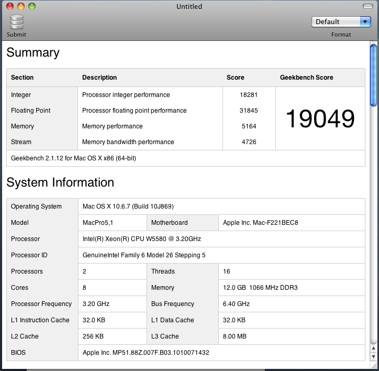This screenshot has height=371, width=379.
Task: Click the 12.0 GB 1066 MHz DDR3 value
Action: pyautogui.click(x=260, y=287)
